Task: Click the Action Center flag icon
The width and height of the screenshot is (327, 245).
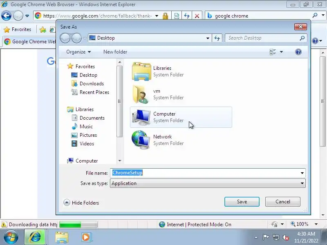Action: (265, 237)
